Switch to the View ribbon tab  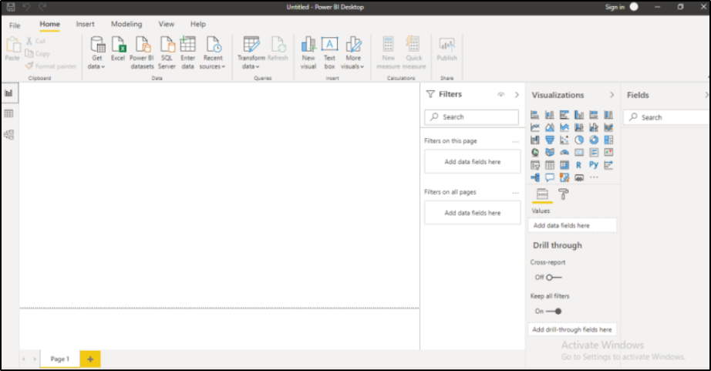coord(167,24)
